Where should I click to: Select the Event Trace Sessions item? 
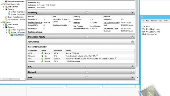click(x=16, y=17)
